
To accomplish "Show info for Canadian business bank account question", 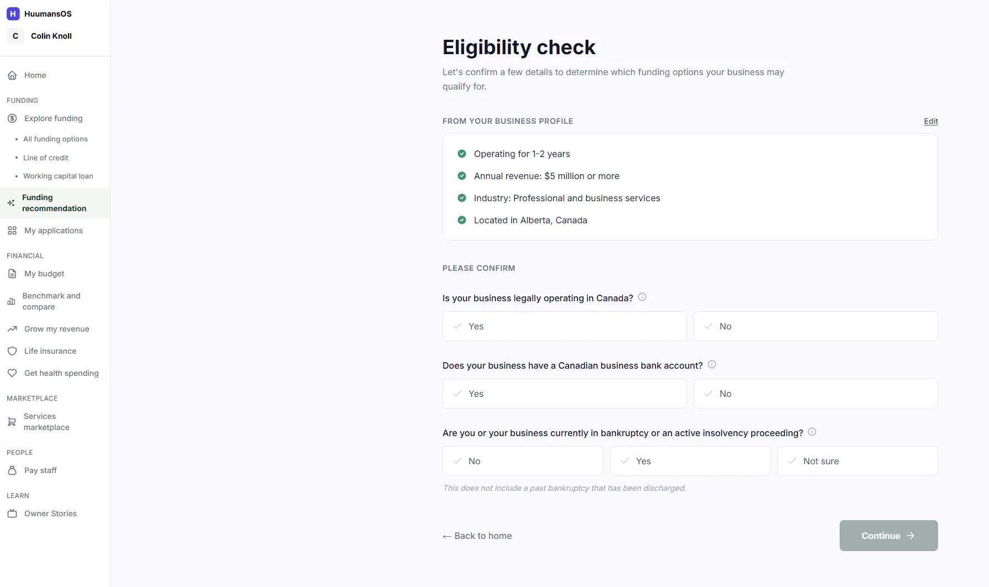I will click(x=712, y=364).
